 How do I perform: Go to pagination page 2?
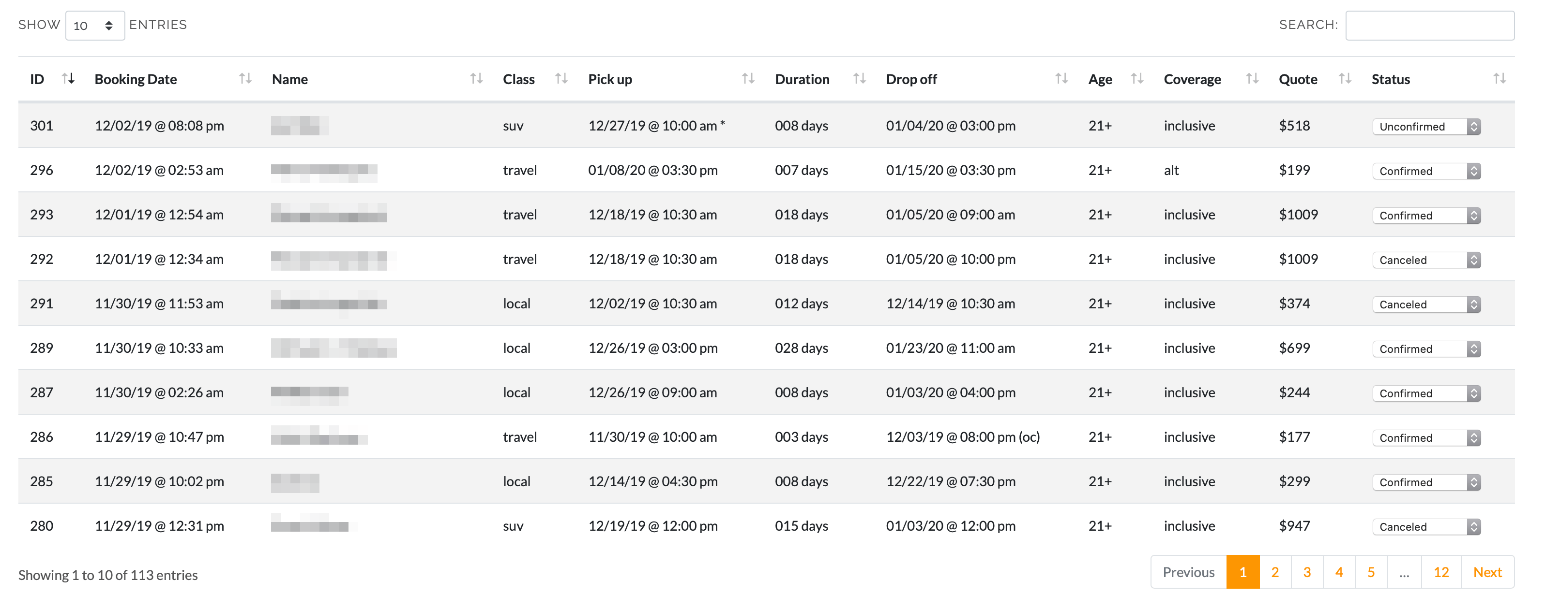pyautogui.click(x=1274, y=572)
